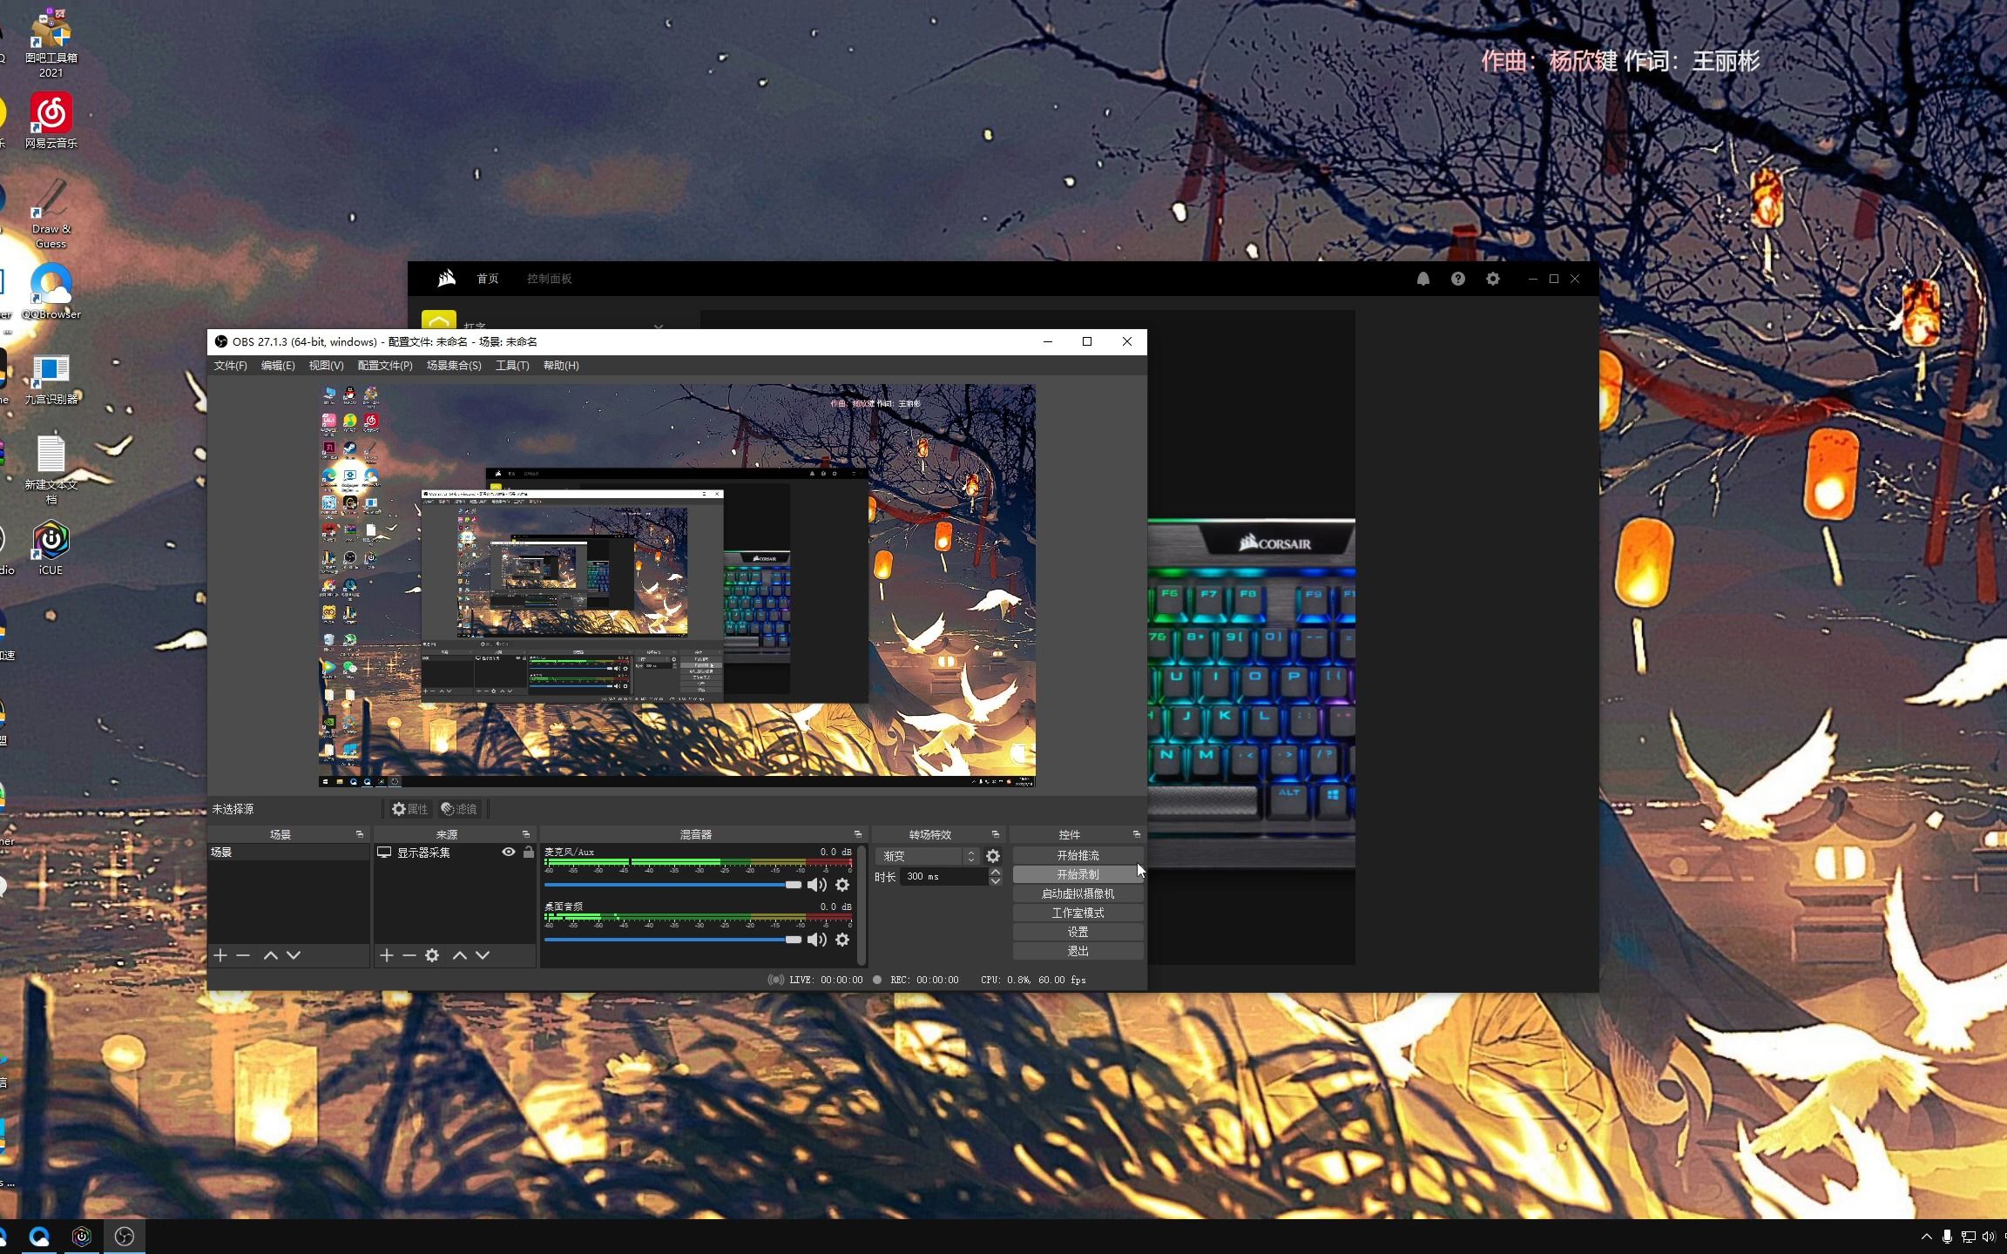Add a new source with plus icon
The width and height of the screenshot is (2007, 1254).
click(x=387, y=955)
